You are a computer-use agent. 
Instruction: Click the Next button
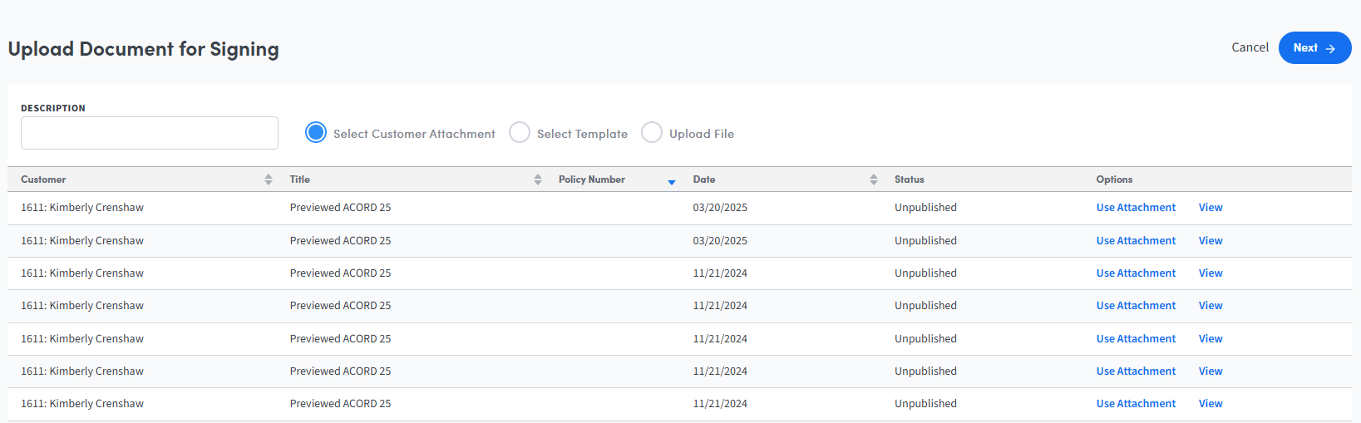(1314, 48)
